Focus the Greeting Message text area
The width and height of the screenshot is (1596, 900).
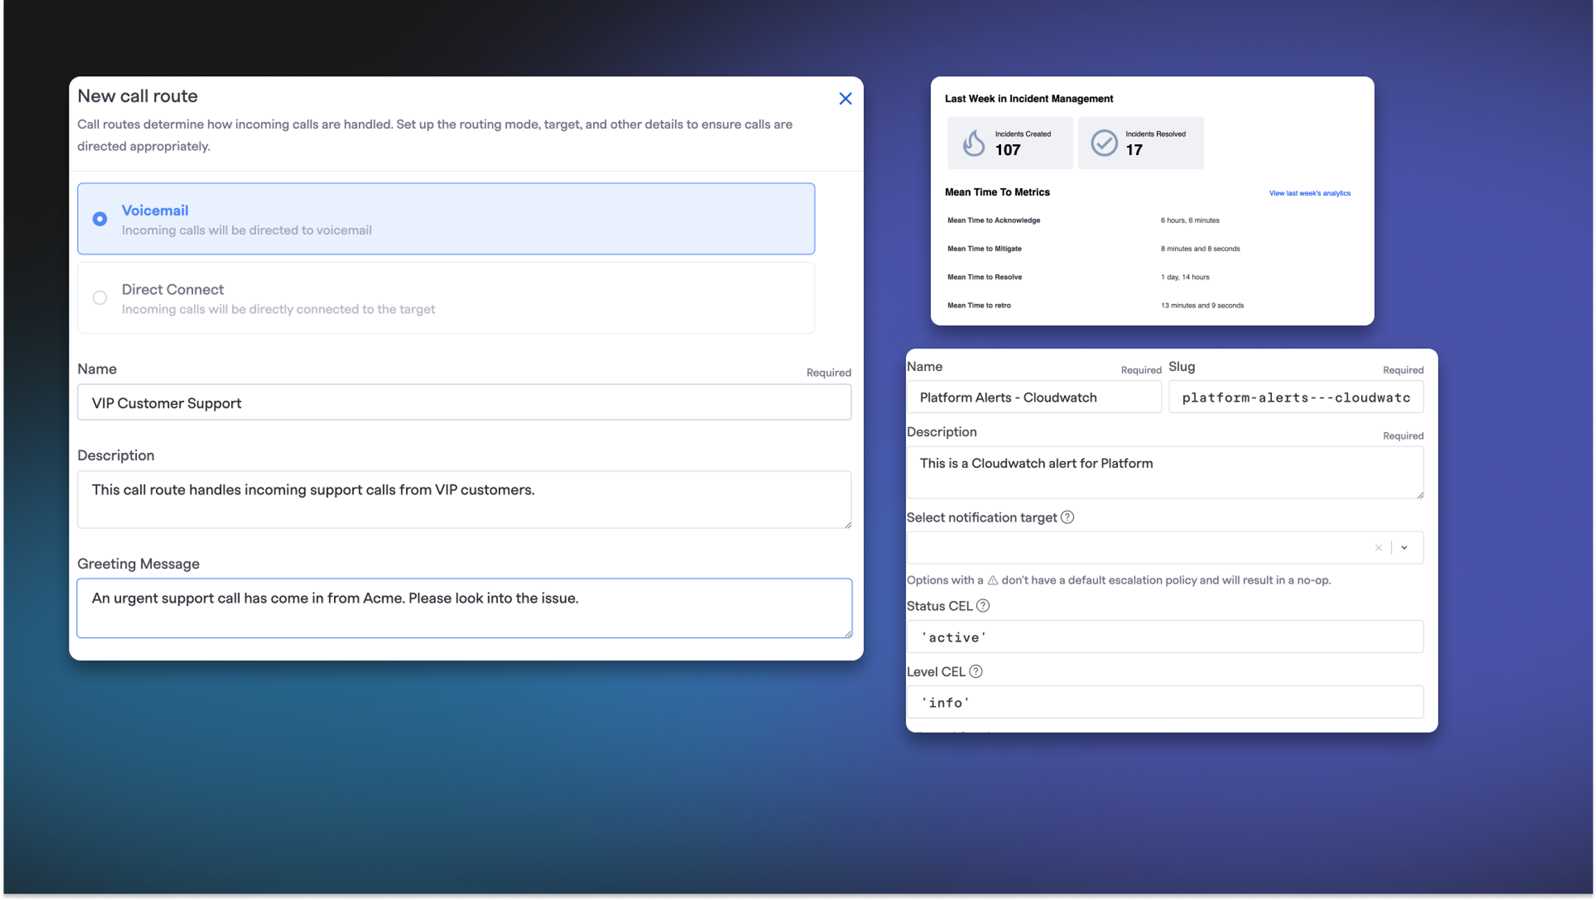click(464, 608)
